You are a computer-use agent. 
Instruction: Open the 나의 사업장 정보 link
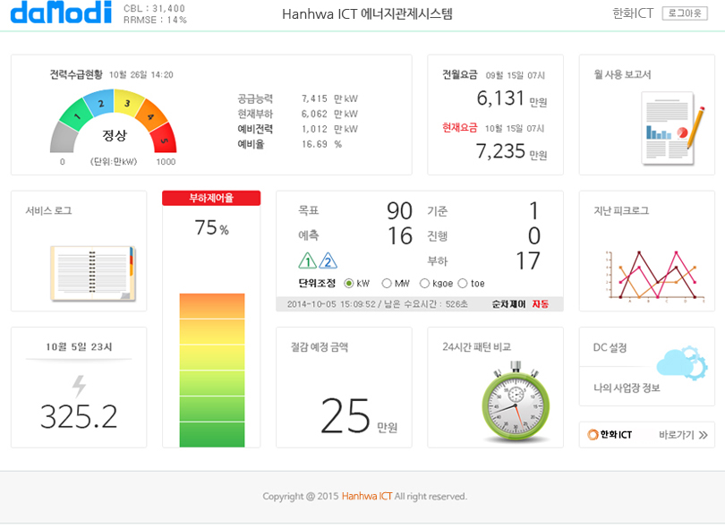(627, 387)
